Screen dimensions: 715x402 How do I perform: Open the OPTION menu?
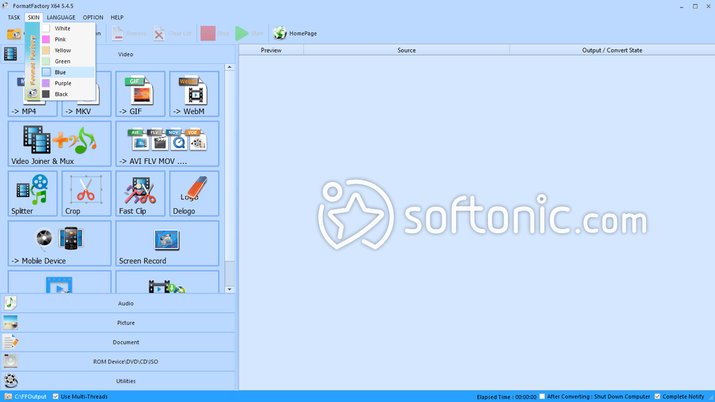point(93,18)
